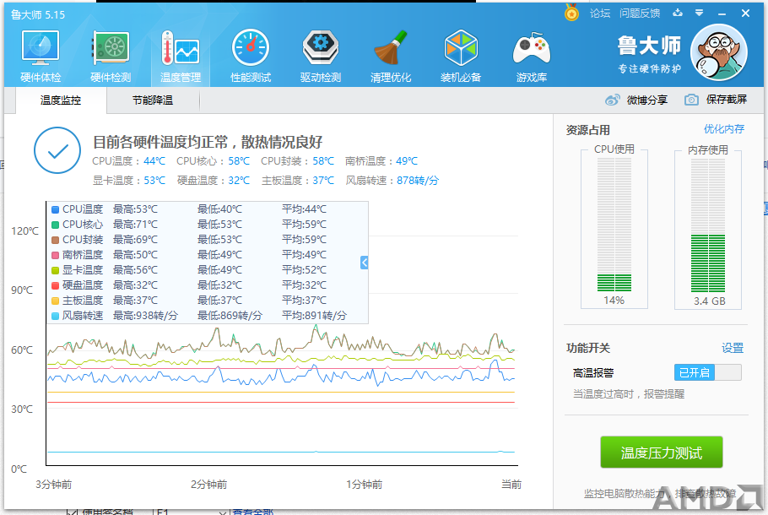Viewport: 768px width, 515px height.
Task: Click the 3.4 GB memory value
Action: pyautogui.click(x=709, y=301)
